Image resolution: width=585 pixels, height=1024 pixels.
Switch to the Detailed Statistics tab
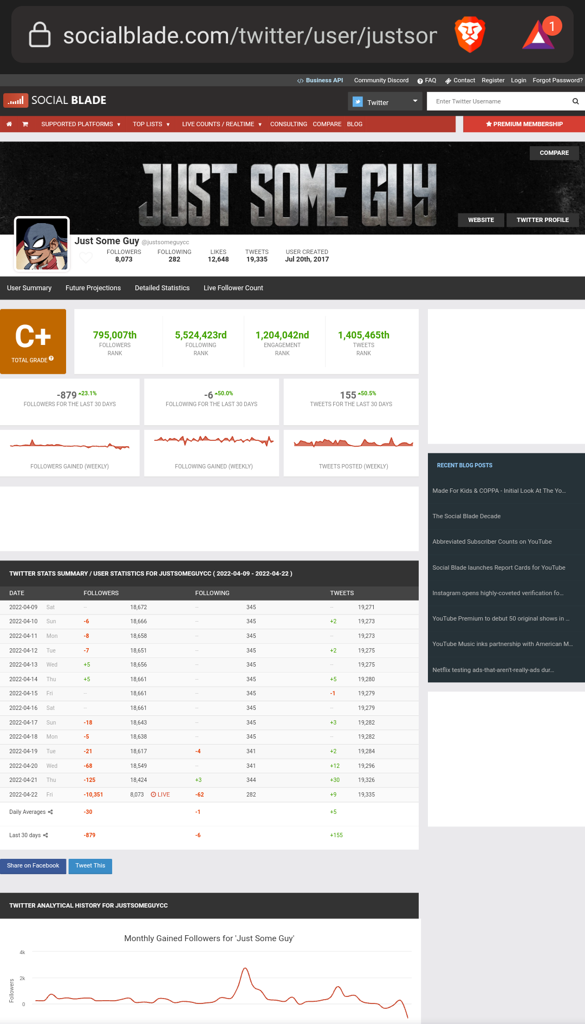(x=162, y=288)
